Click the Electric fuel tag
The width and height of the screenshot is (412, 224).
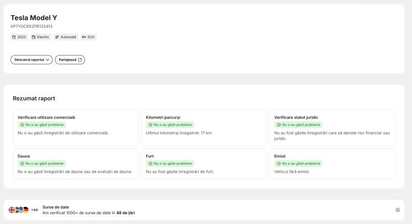[x=41, y=37]
